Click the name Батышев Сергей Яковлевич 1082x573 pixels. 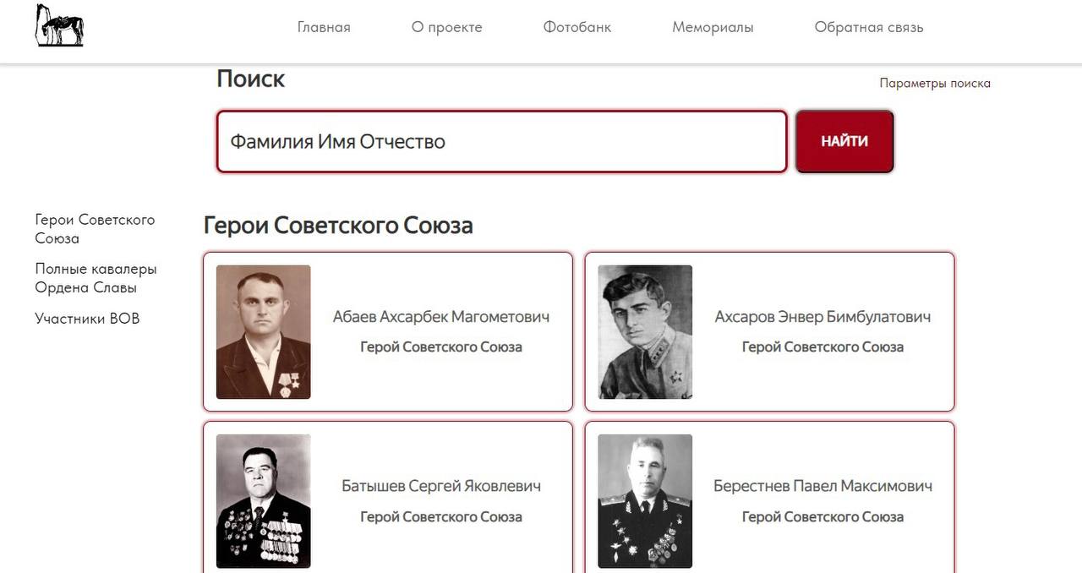[x=441, y=486]
